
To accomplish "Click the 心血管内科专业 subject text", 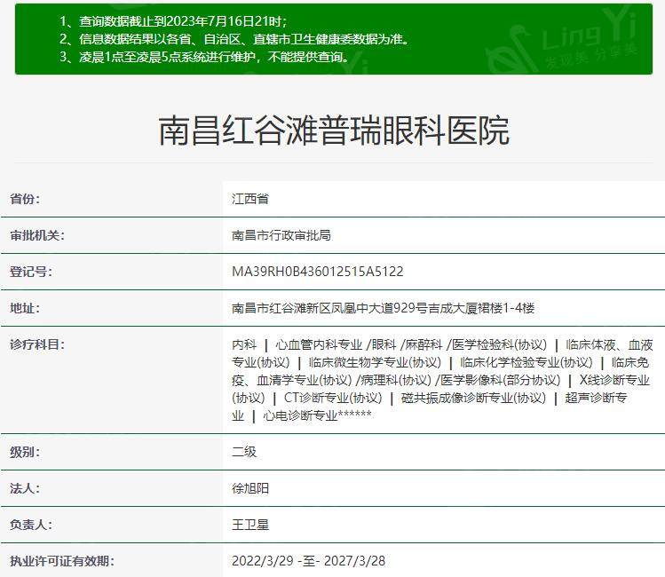I will [x=319, y=344].
